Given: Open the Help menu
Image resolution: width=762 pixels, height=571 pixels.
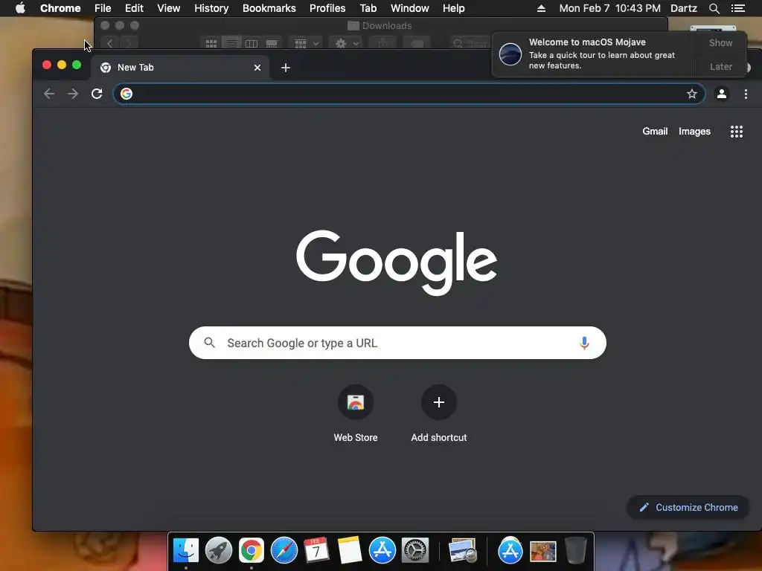Looking at the screenshot, I should click(x=453, y=8).
